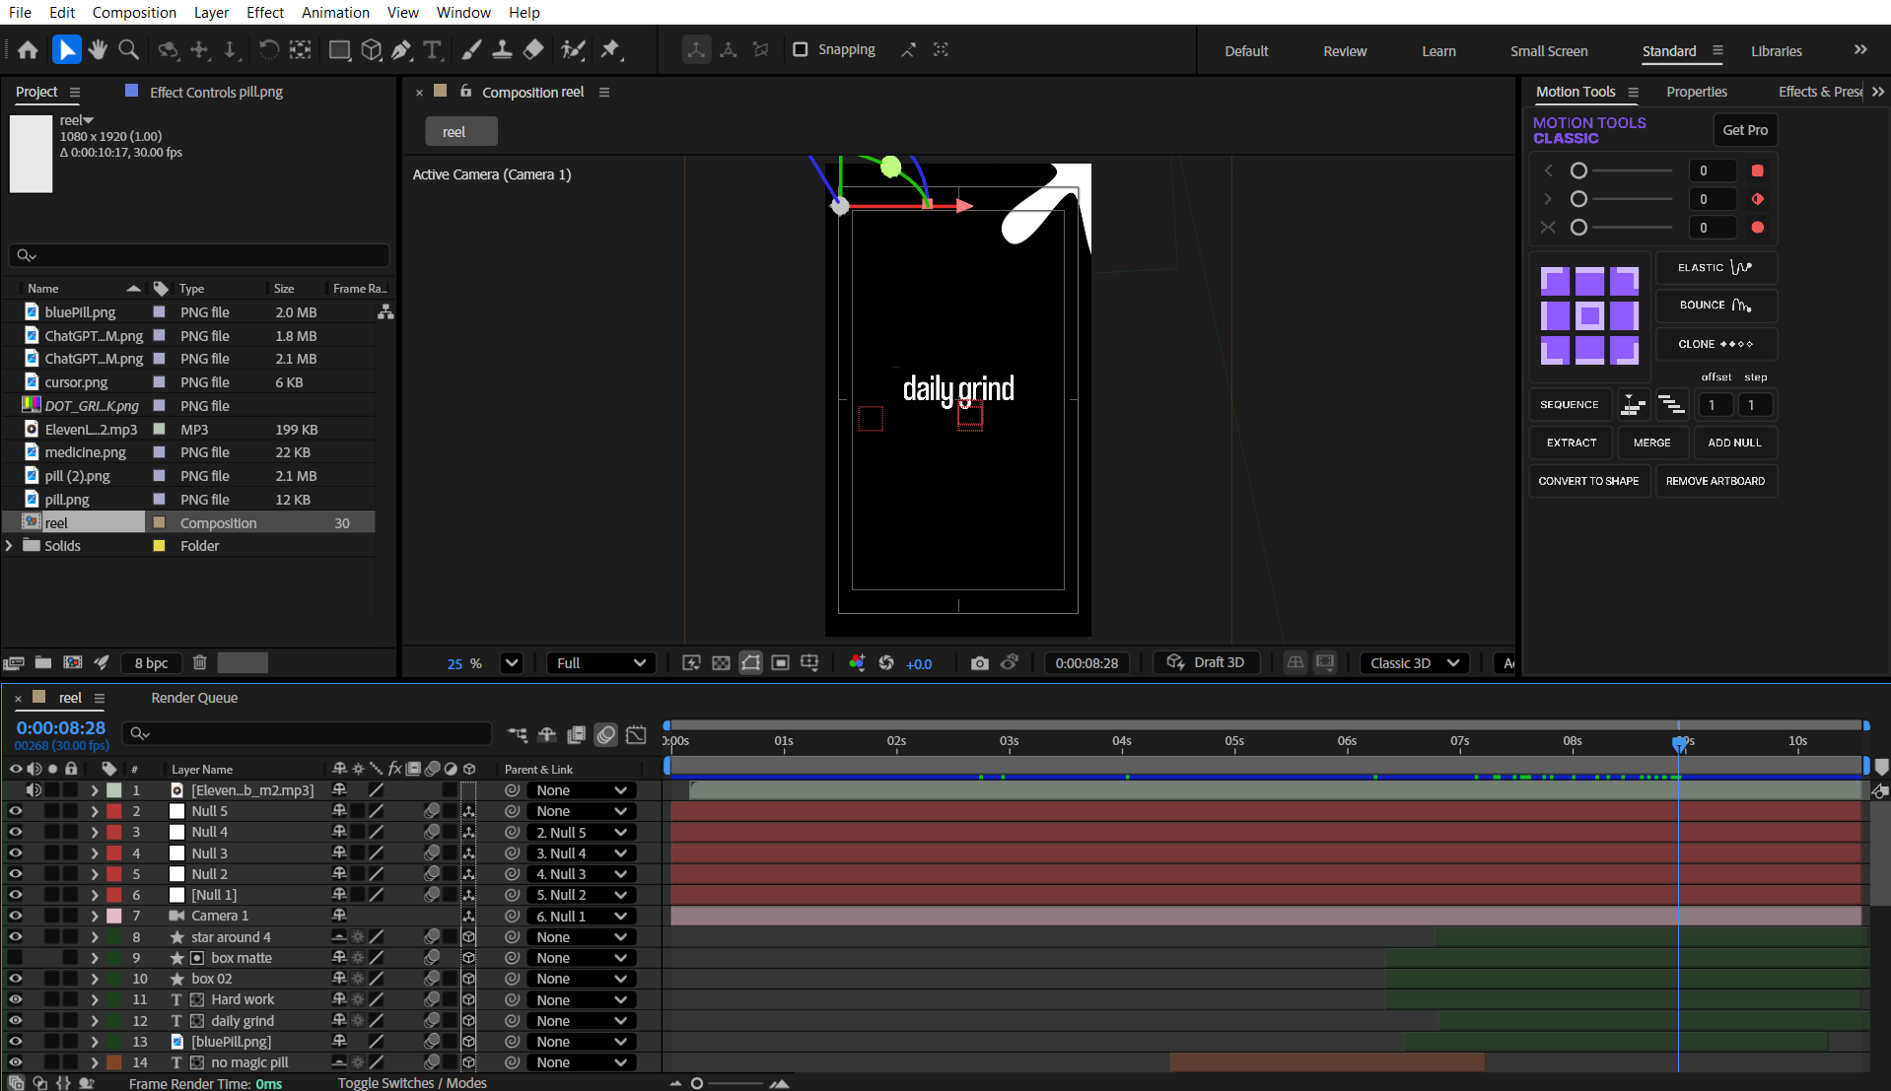This screenshot has width=1891, height=1091.
Task: Select the Rectangle shape tool
Action: point(339,49)
